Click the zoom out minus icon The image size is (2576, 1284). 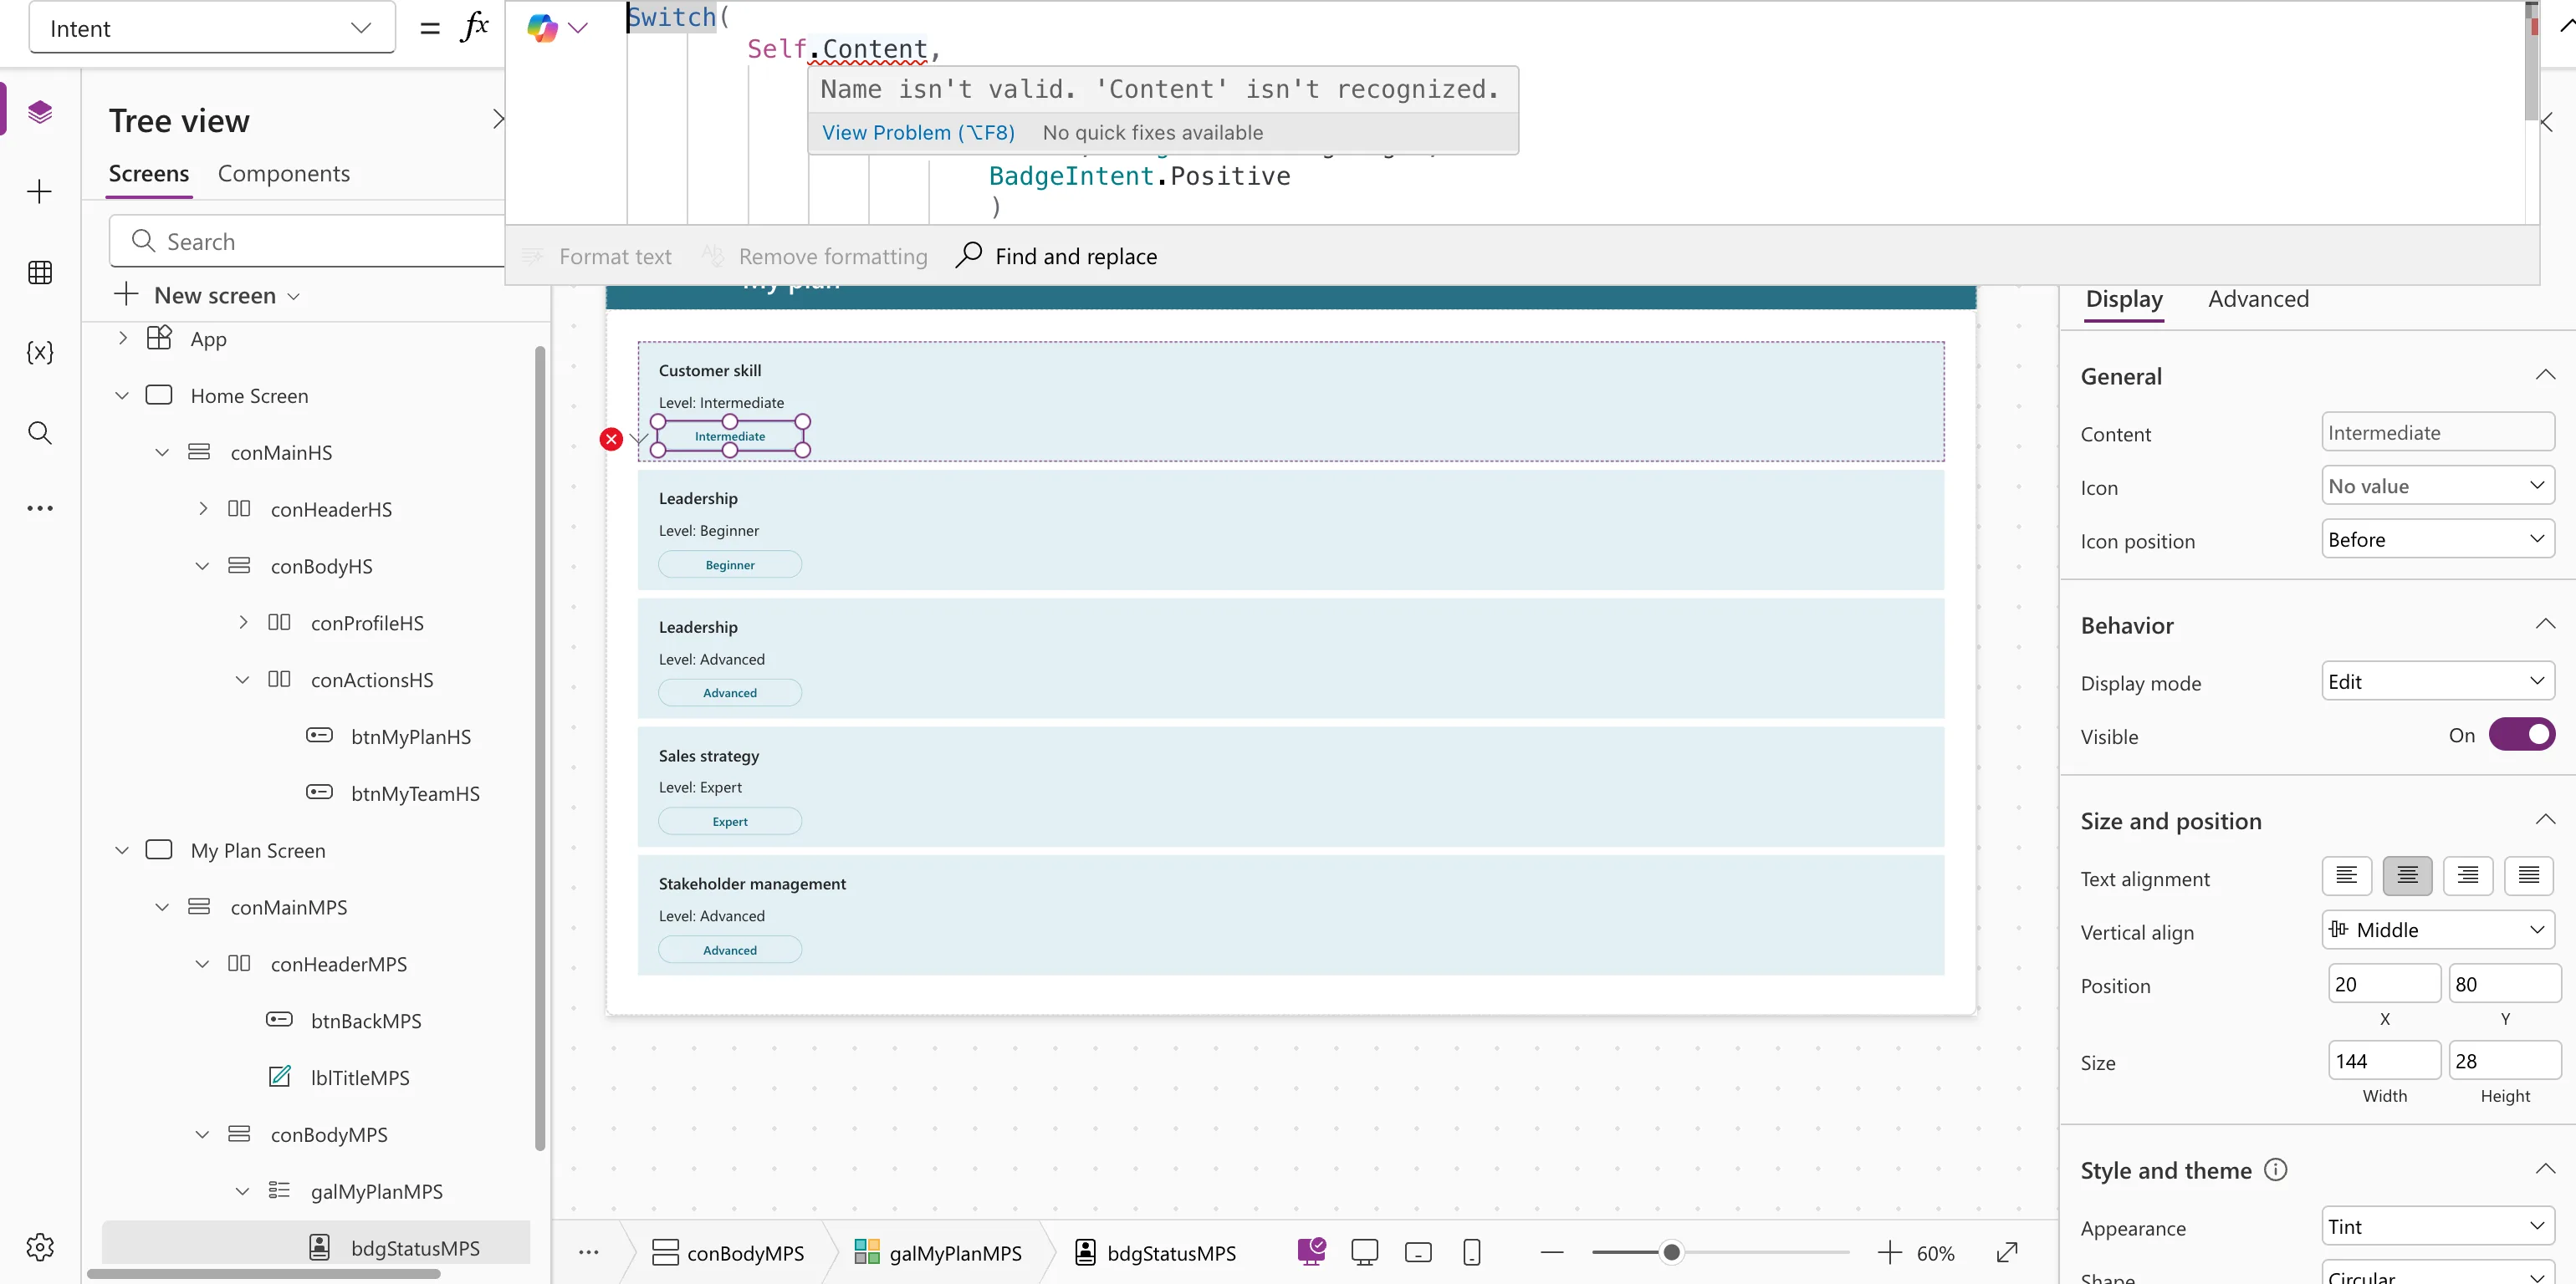coord(1552,1252)
